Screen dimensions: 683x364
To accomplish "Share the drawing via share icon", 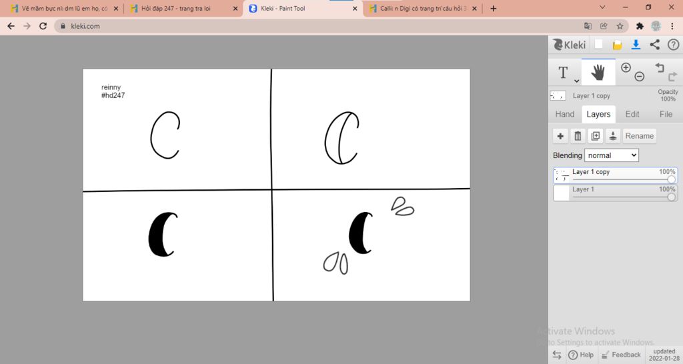I will click(655, 45).
